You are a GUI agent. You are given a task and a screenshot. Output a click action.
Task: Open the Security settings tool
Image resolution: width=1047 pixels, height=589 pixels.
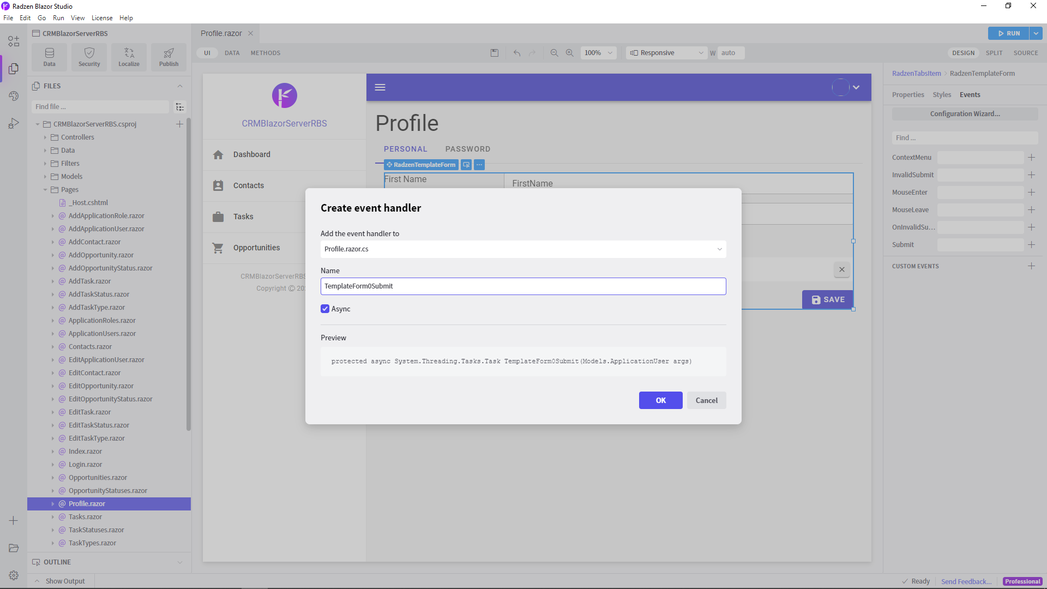pyautogui.click(x=89, y=57)
